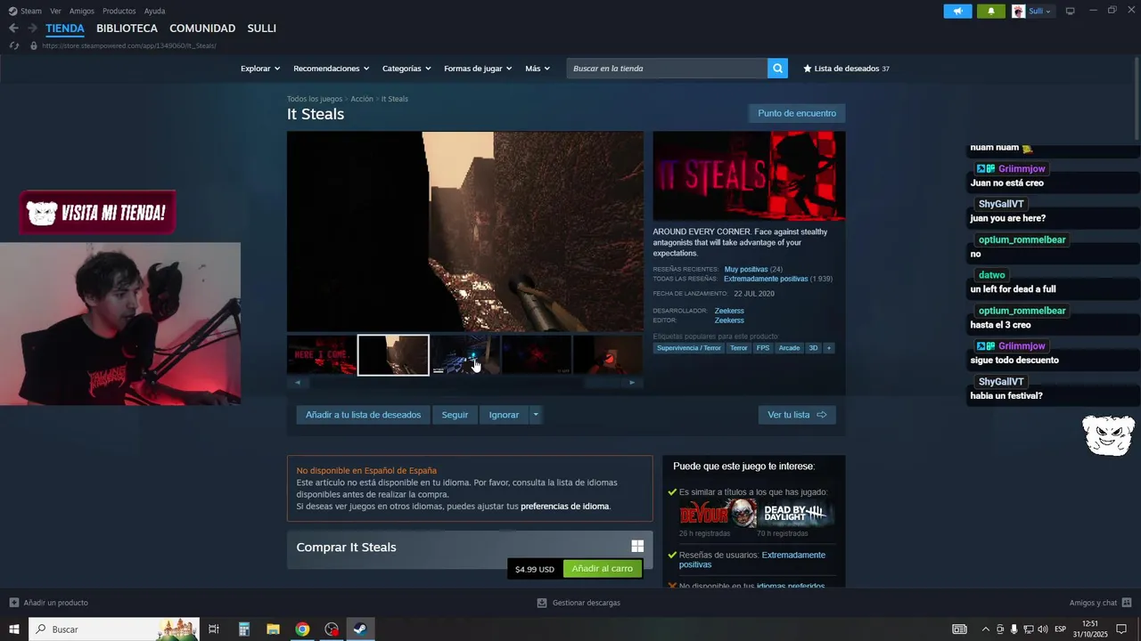
Task: Add a product plus icon
Action: pyautogui.click(x=13, y=603)
